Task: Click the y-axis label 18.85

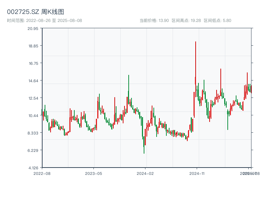Action: (33, 46)
